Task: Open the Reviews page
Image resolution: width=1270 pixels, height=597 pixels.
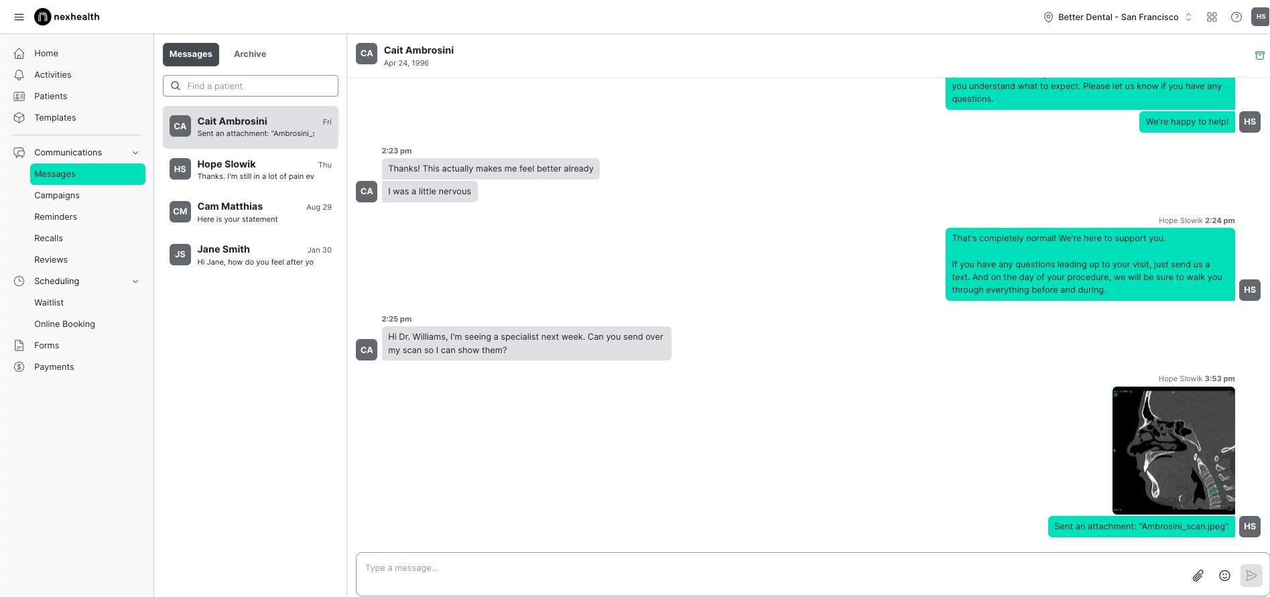Action: [x=51, y=259]
